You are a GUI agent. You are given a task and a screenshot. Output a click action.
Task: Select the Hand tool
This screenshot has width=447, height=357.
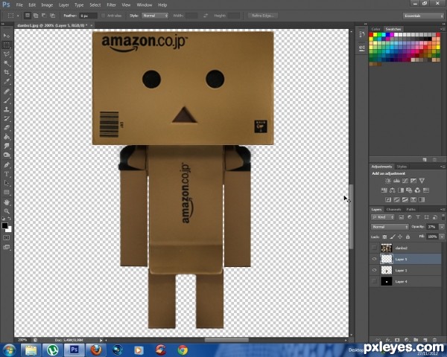(x=7, y=202)
